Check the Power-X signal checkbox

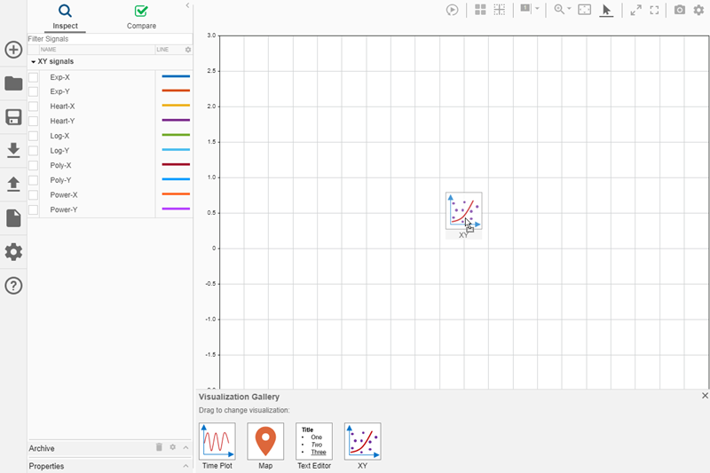33,195
